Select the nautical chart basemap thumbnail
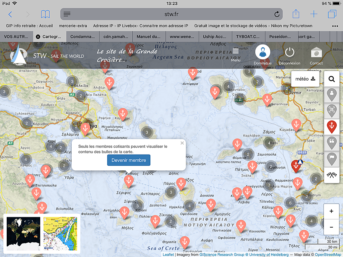Viewport: 343px width, 257px height. tap(60, 233)
